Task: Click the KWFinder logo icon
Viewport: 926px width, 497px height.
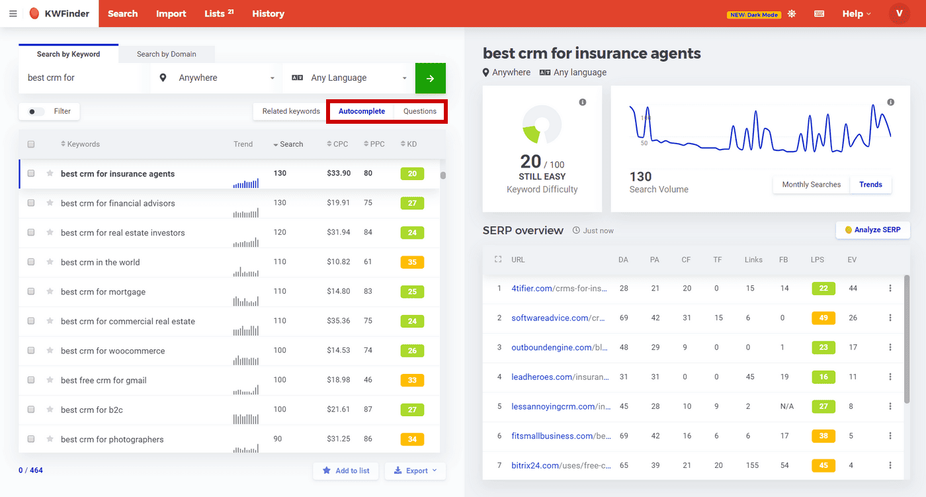Action: tap(34, 13)
